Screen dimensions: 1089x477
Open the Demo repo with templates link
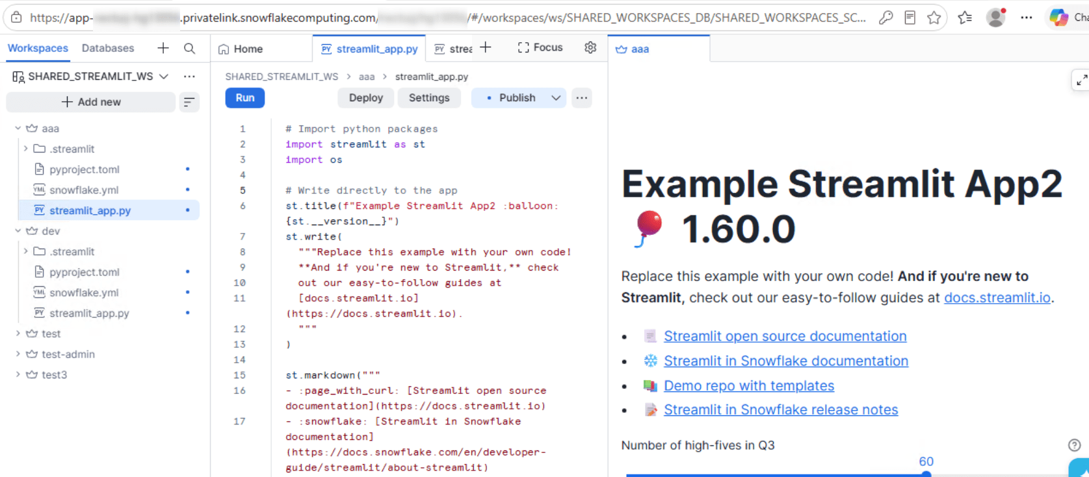(x=749, y=385)
